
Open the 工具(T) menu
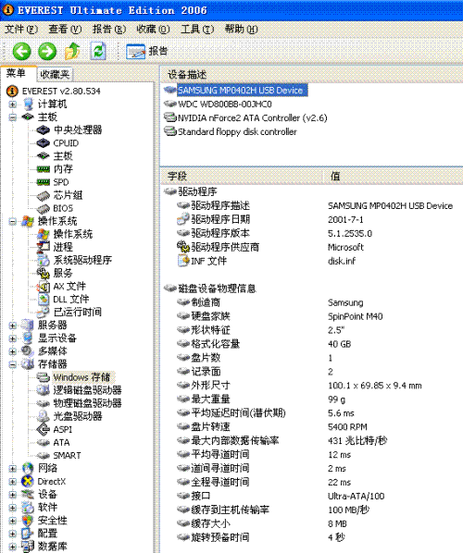197,29
